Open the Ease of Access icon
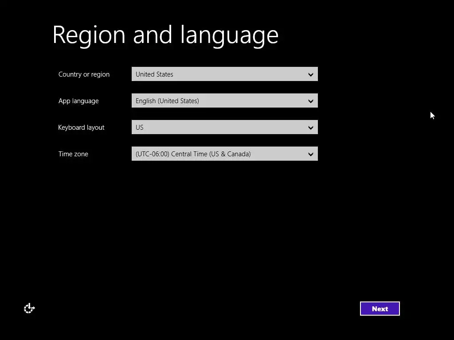This screenshot has width=454, height=340. pyautogui.click(x=29, y=309)
